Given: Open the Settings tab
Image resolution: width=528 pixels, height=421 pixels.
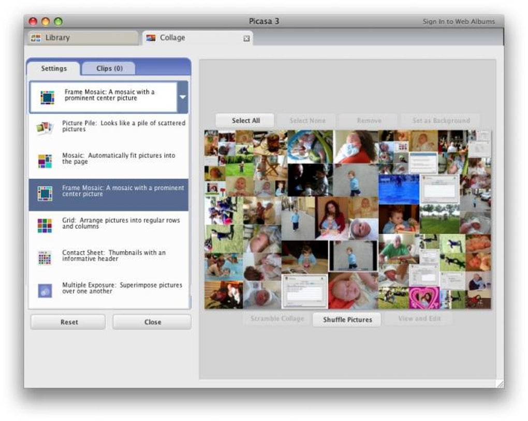Looking at the screenshot, I should [54, 68].
